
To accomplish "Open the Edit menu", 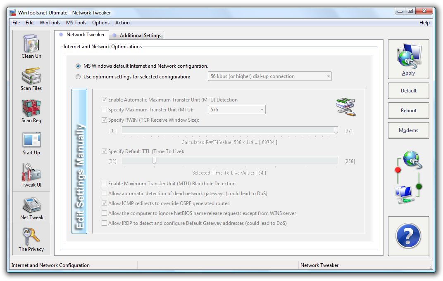I will (30, 23).
